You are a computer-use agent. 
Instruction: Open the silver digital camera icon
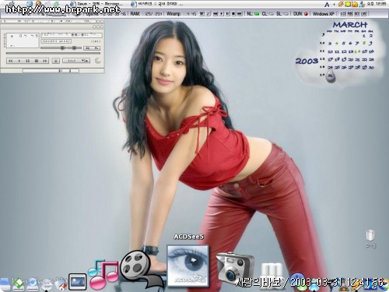point(235,267)
